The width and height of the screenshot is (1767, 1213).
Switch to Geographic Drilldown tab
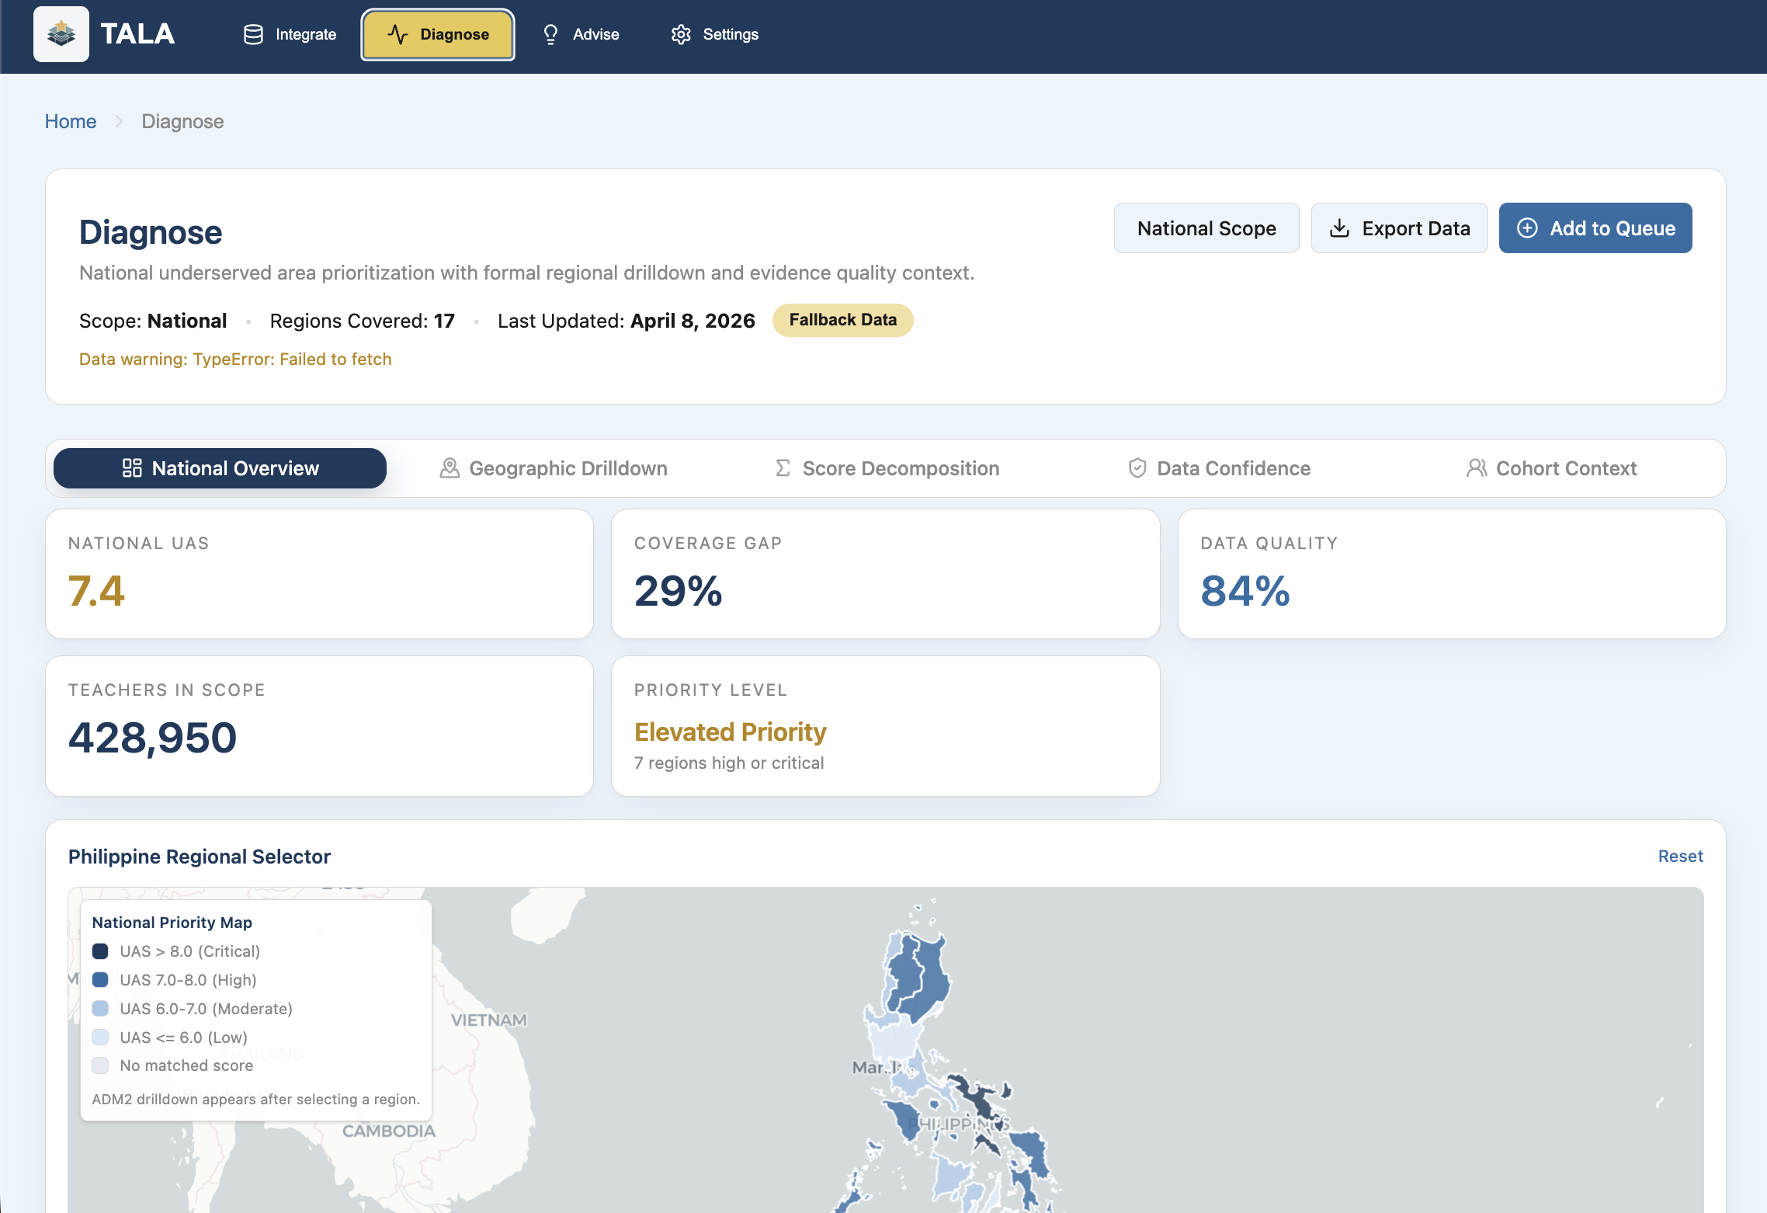click(553, 468)
